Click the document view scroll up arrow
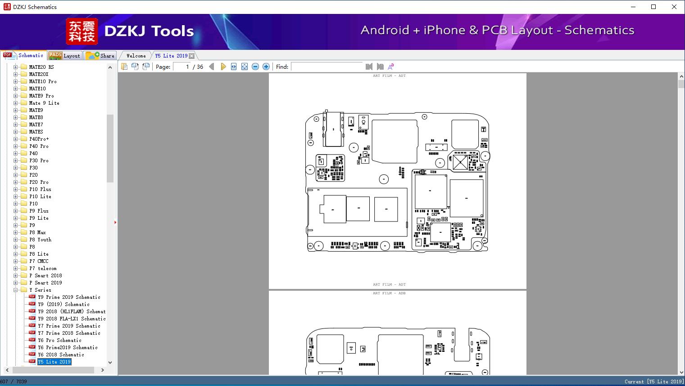 tap(681, 77)
